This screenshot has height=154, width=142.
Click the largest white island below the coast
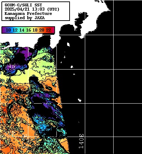(x=68, y=44)
